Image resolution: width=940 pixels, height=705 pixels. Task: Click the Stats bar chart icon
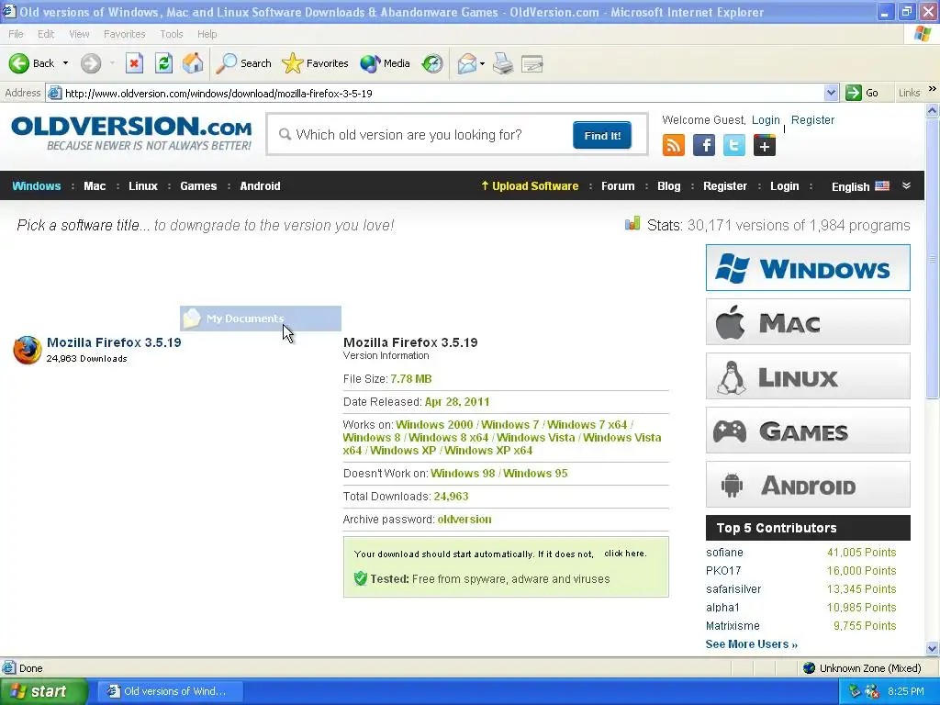pos(632,224)
